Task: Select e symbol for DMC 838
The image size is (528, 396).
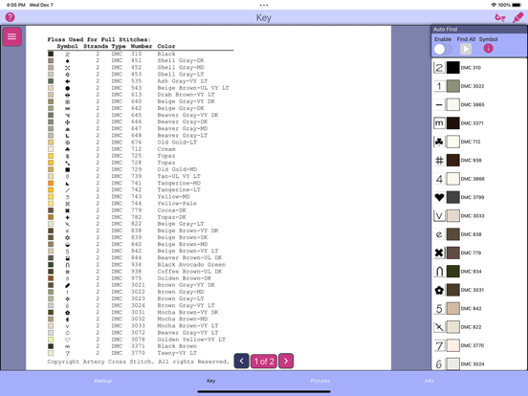Action: [439, 234]
